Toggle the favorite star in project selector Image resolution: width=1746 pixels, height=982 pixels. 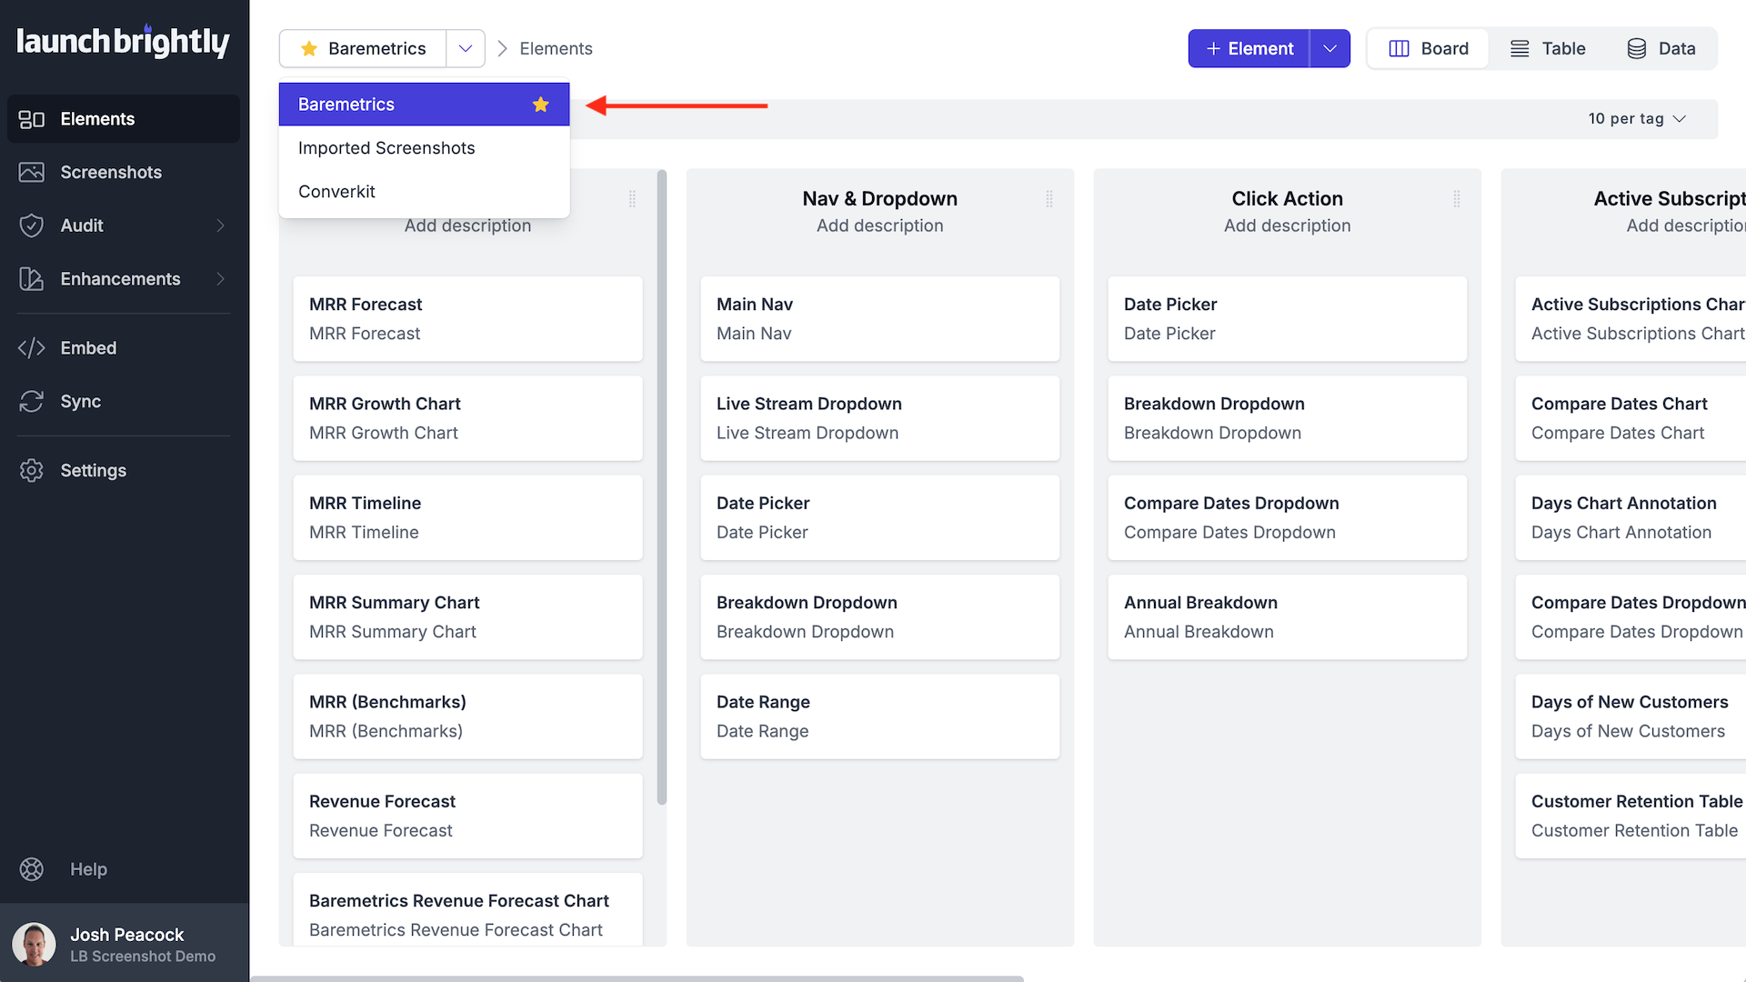(307, 48)
